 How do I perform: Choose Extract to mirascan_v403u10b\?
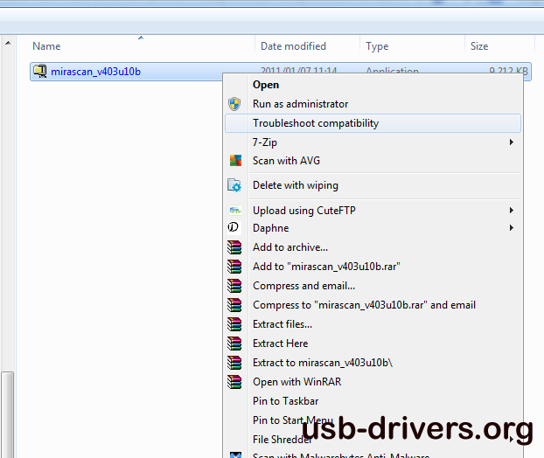coord(373,363)
